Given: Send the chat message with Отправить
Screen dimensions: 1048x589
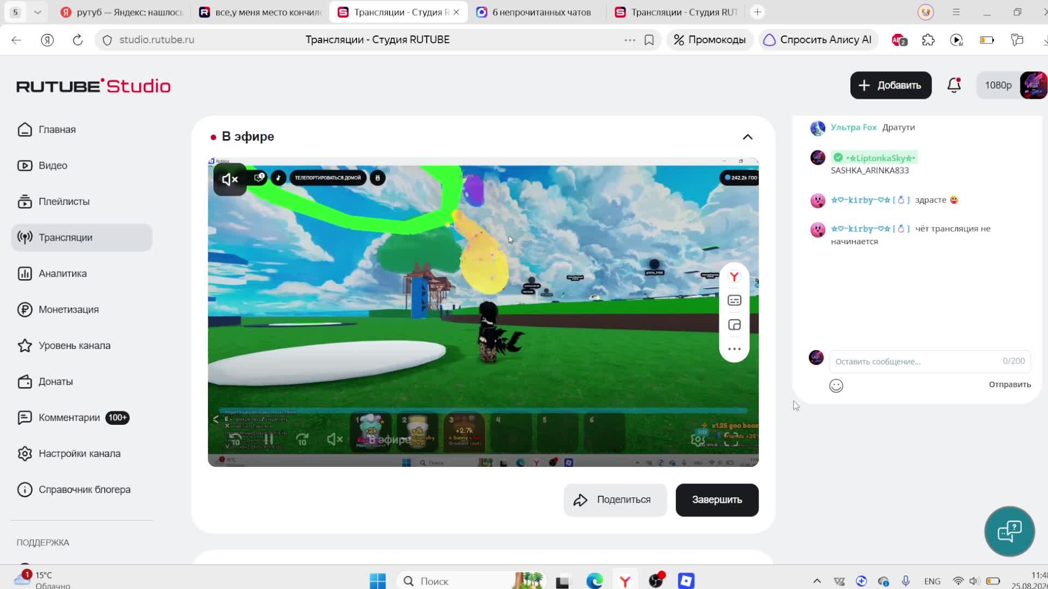Looking at the screenshot, I should tap(1010, 384).
